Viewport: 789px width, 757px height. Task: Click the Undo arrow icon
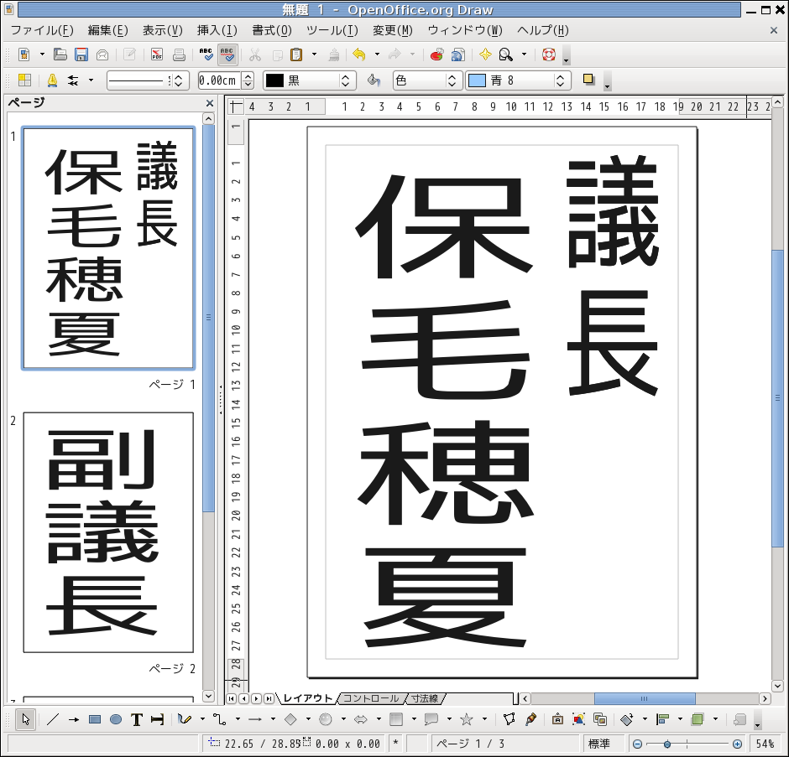tap(359, 55)
